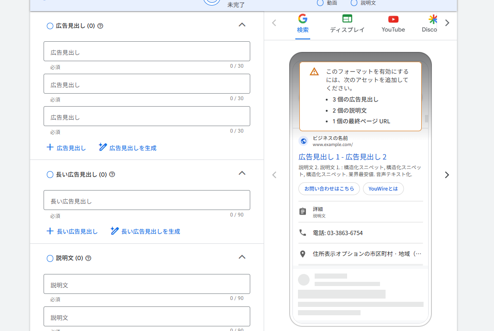Click the YouTube preview icon
This screenshot has width=494, height=331.
click(x=393, y=19)
